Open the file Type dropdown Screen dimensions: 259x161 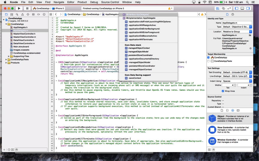coord(237,27)
